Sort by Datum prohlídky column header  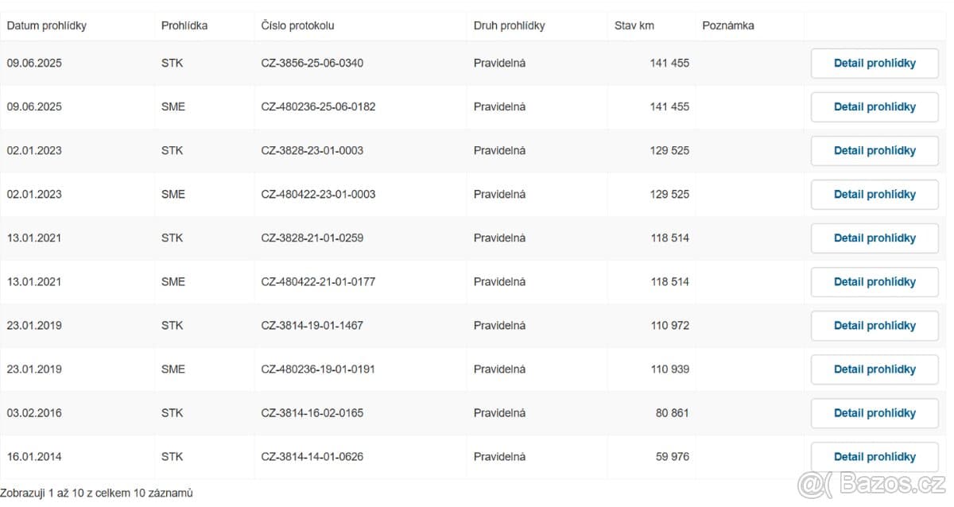point(47,25)
